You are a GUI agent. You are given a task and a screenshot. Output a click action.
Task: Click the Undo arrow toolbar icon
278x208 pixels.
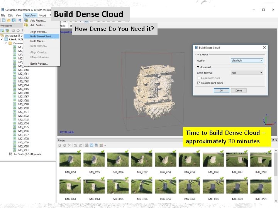pyautogui.click(x=20, y=20)
